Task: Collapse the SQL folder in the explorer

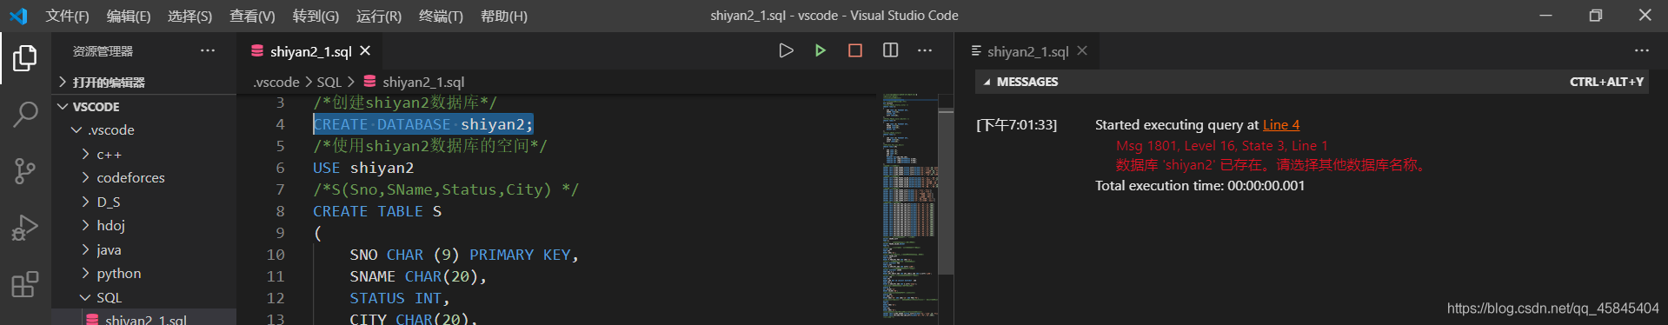Action: (85, 297)
